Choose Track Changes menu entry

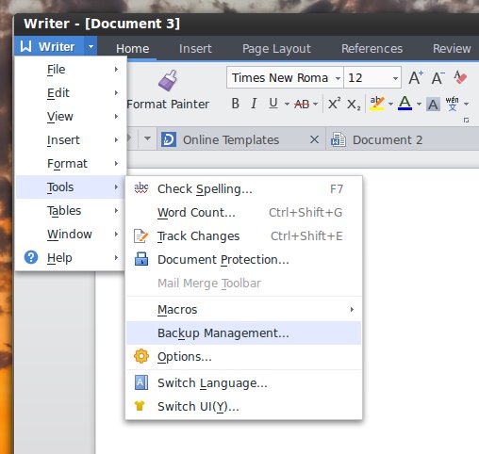click(x=243, y=236)
